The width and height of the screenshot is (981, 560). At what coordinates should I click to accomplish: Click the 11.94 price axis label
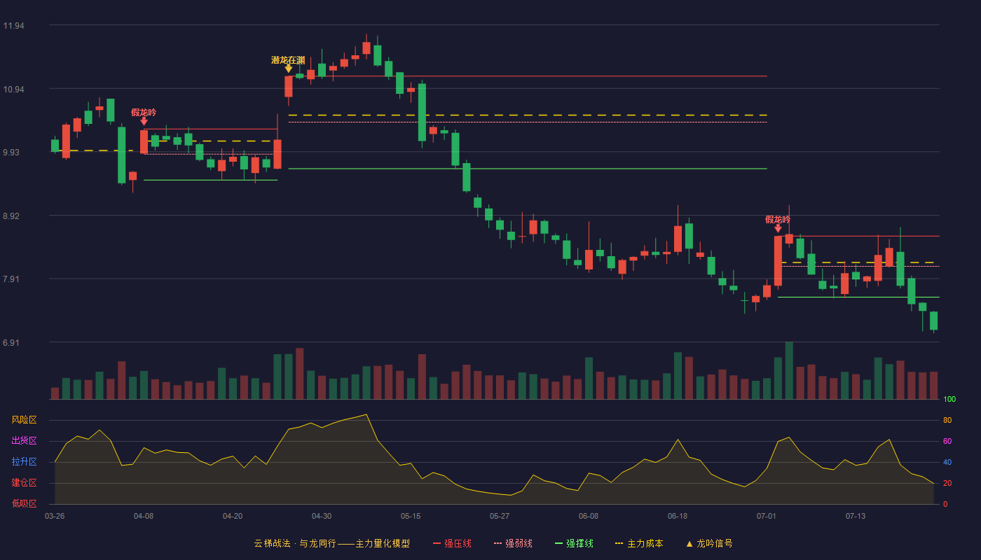pyautogui.click(x=14, y=26)
